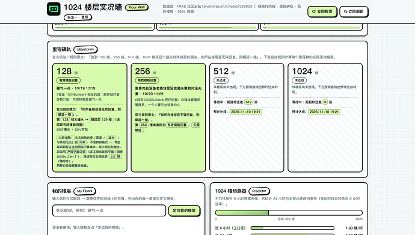The height and width of the screenshot is (235, 415).
Task: Click the 512 remaining-floors chip
Action: tap(248, 102)
